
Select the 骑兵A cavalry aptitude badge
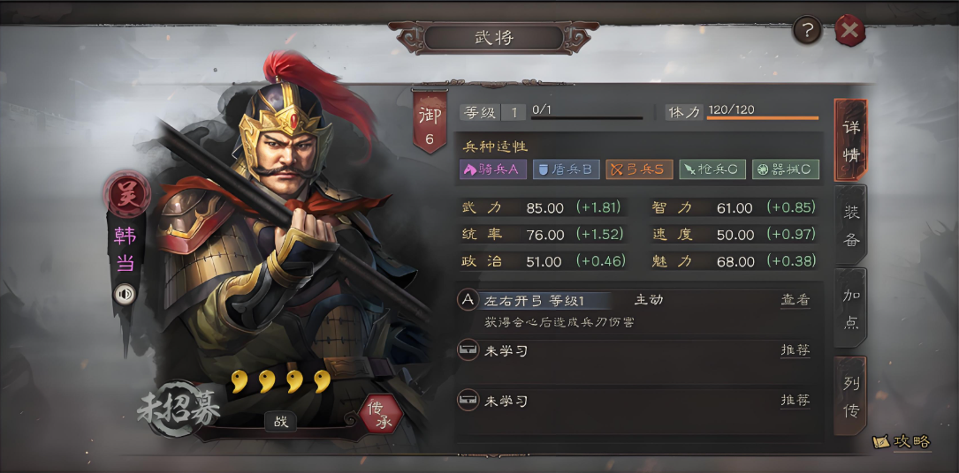tap(493, 169)
